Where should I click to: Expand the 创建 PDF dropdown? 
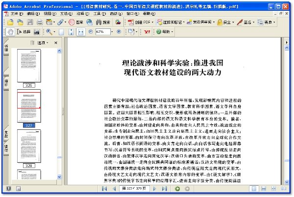[152, 22]
